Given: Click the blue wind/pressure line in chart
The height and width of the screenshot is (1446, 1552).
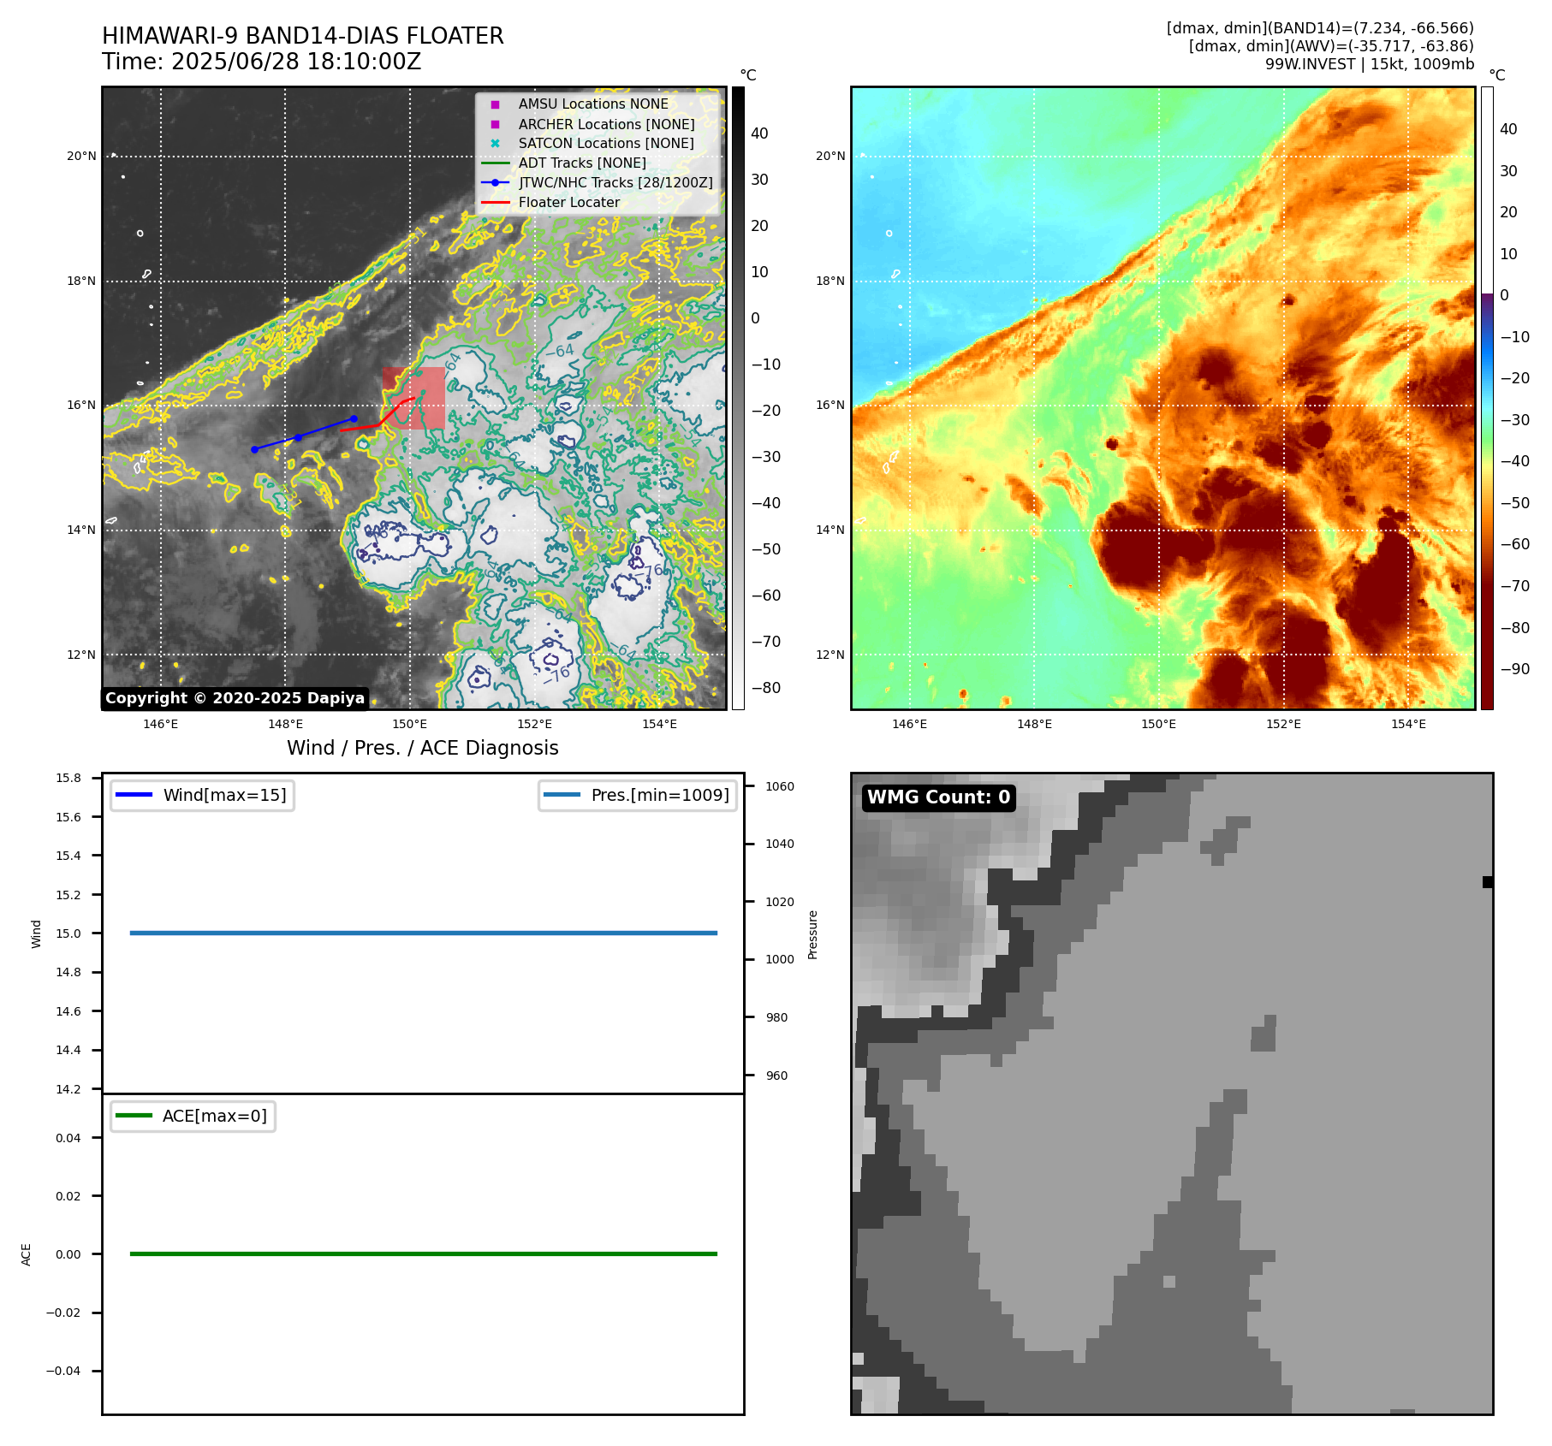Looking at the screenshot, I should 423,933.
